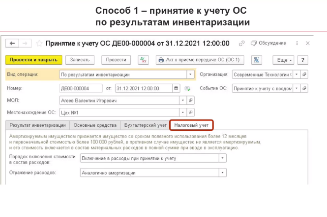Click the Номер field ДЕ00-000004
This screenshot has width=327, height=217.
(x=81, y=88)
